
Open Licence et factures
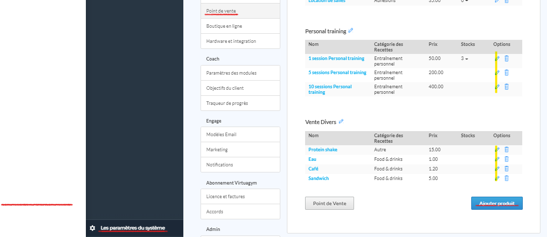240,197
